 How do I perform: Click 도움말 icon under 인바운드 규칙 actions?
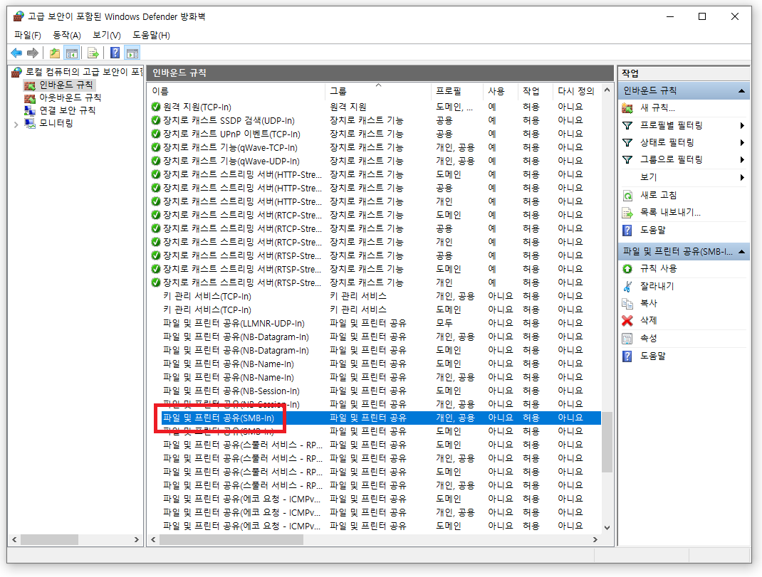click(x=627, y=231)
